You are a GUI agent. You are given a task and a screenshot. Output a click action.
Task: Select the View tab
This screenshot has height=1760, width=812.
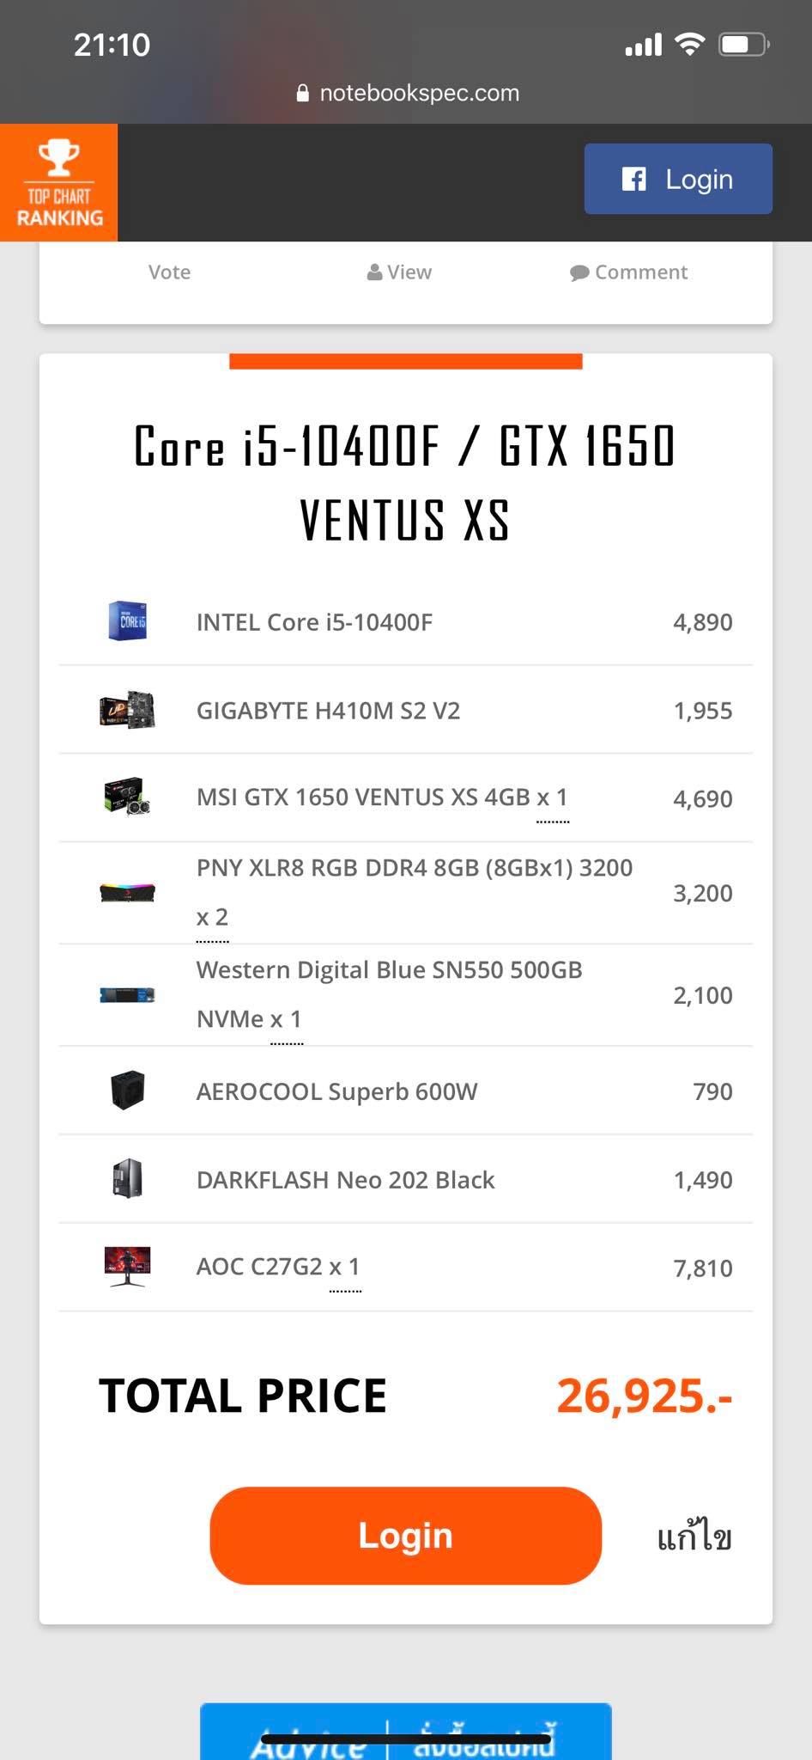[x=399, y=272]
